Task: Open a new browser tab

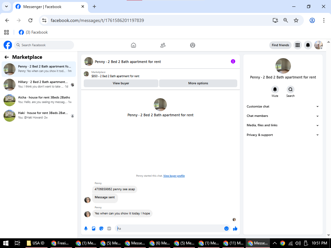Action: 94,6
